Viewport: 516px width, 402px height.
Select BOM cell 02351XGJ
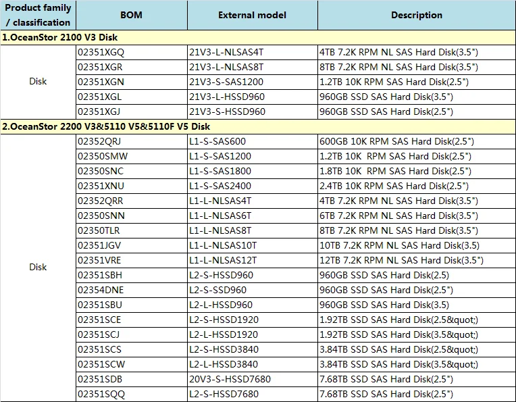(101, 111)
